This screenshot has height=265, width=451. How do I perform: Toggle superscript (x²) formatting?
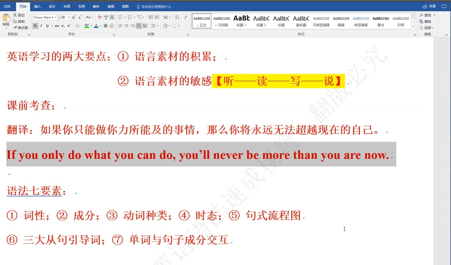pos(69,26)
